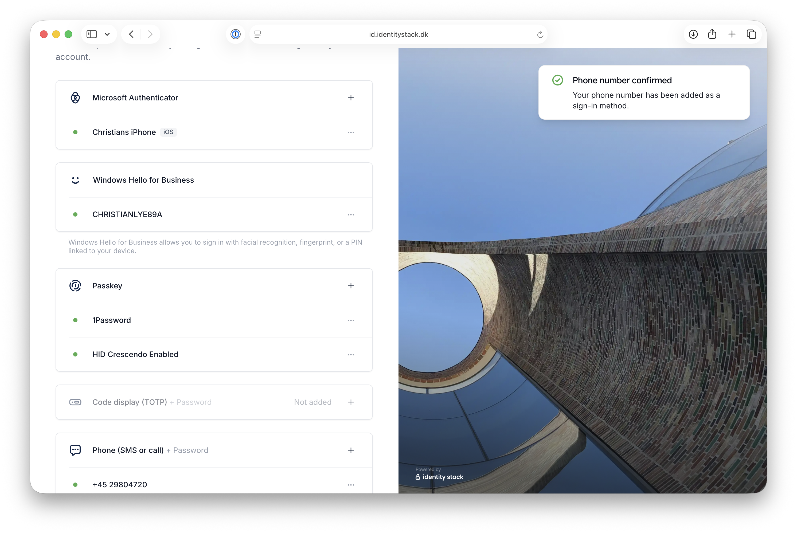
Task: Show Safari downloads
Action: tap(693, 34)
